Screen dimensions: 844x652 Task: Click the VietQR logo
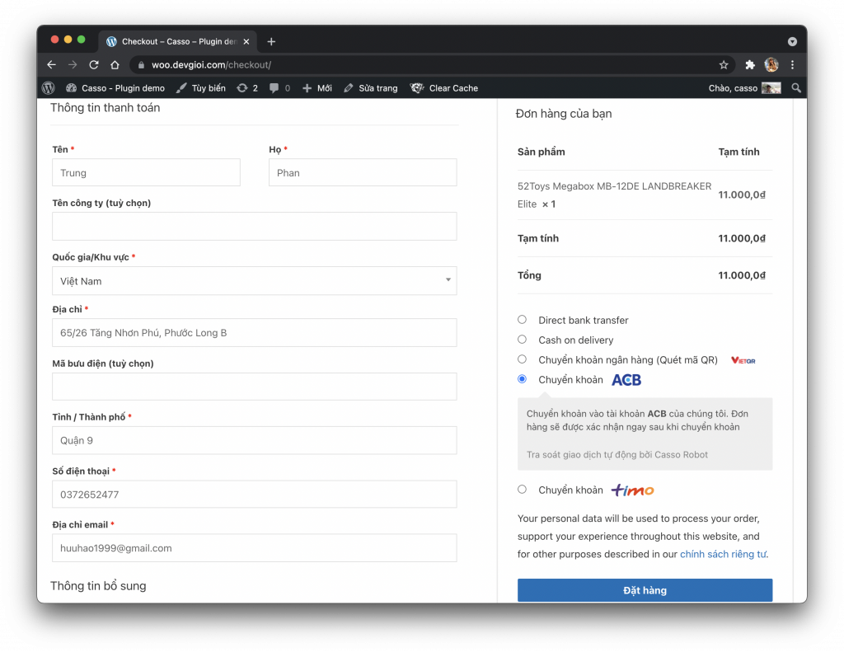pyautogui.click(x=743, y=360)
